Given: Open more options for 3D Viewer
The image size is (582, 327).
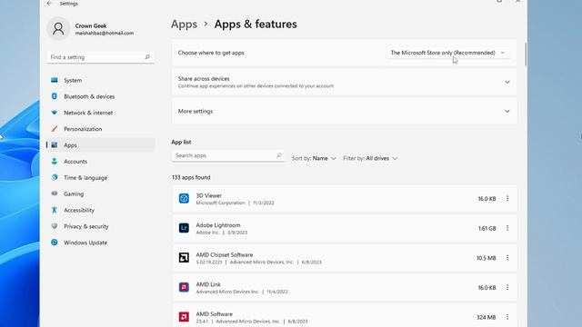Looking at the screenshot, I should (507, 199).
